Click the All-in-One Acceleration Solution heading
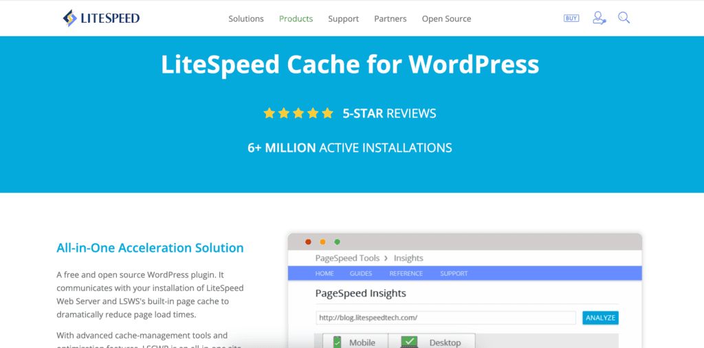 [150, 248]
